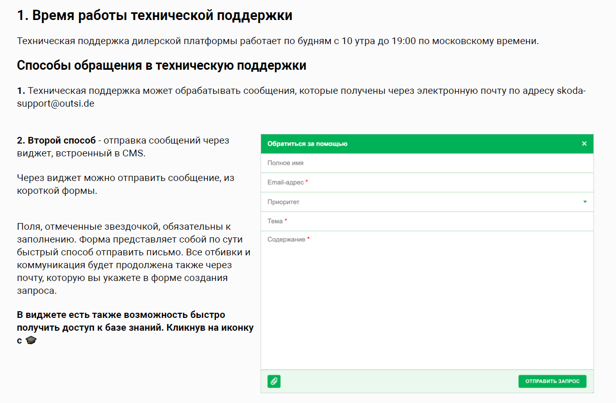Click the paragraph starting 'Поля, отмеченные звездочкой'
This screenshot has height=403, width=616.
133,258
